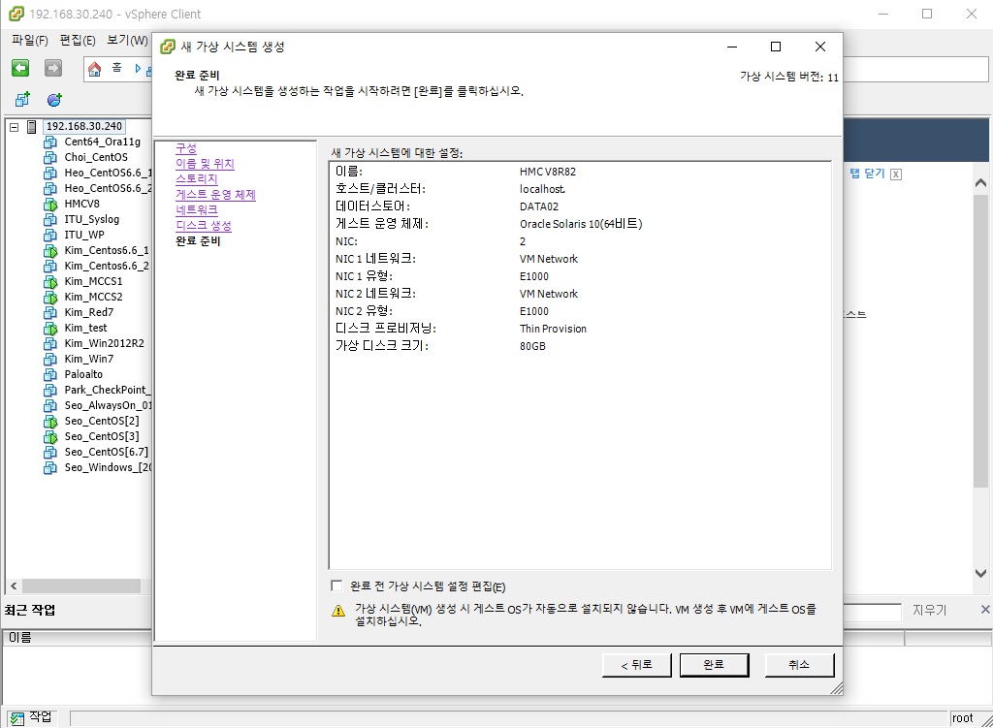The width and height of the screenshot is (993, 728).
Task: Open the 파일(F) menu
Action: click(29, 41)
